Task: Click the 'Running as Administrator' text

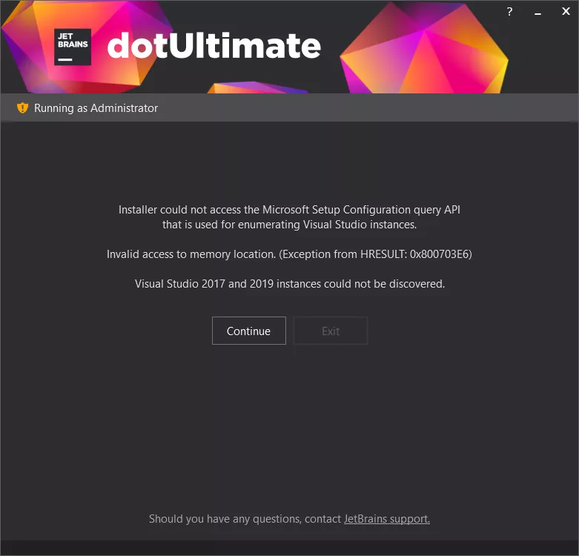Action: click(x=96, y=108)
